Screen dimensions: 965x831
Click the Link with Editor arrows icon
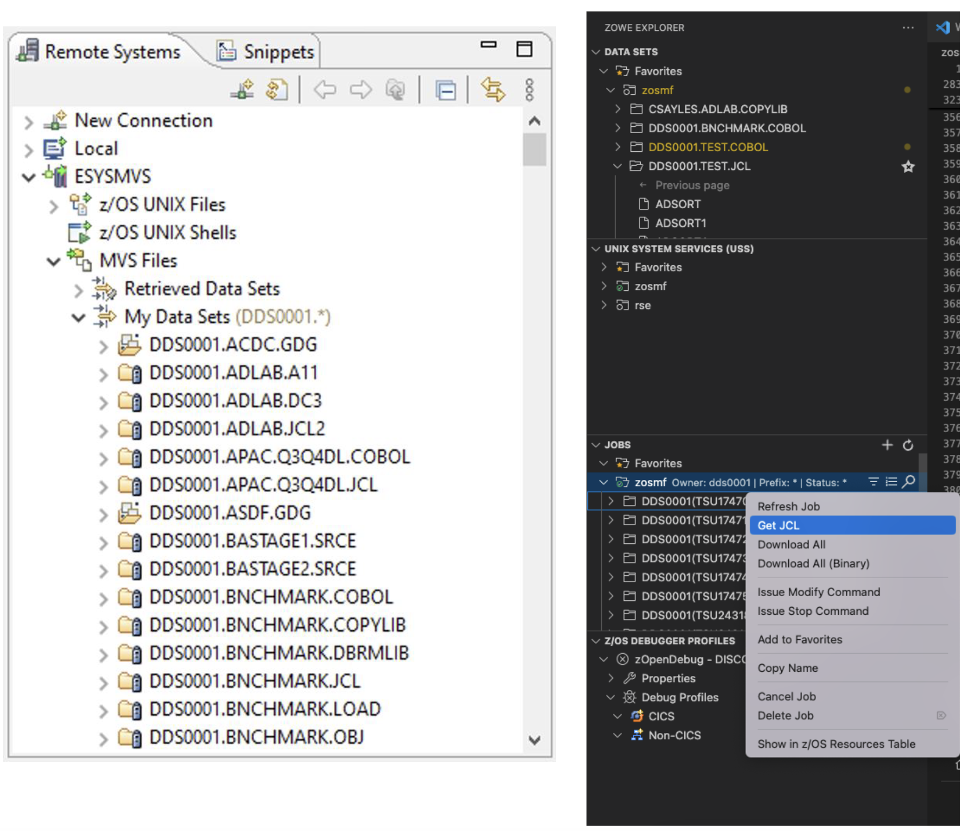pyautogui.click(x=493, y=89)
